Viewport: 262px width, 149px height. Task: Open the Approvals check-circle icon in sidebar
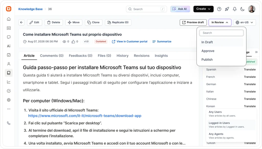[9, 91]
